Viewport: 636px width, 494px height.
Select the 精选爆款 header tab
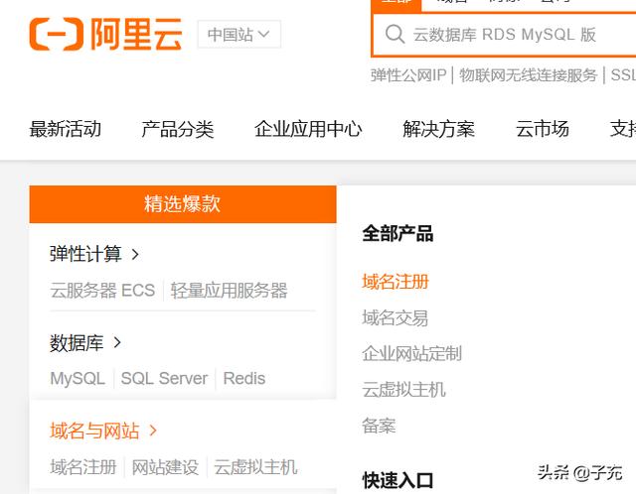pos(183,204)
